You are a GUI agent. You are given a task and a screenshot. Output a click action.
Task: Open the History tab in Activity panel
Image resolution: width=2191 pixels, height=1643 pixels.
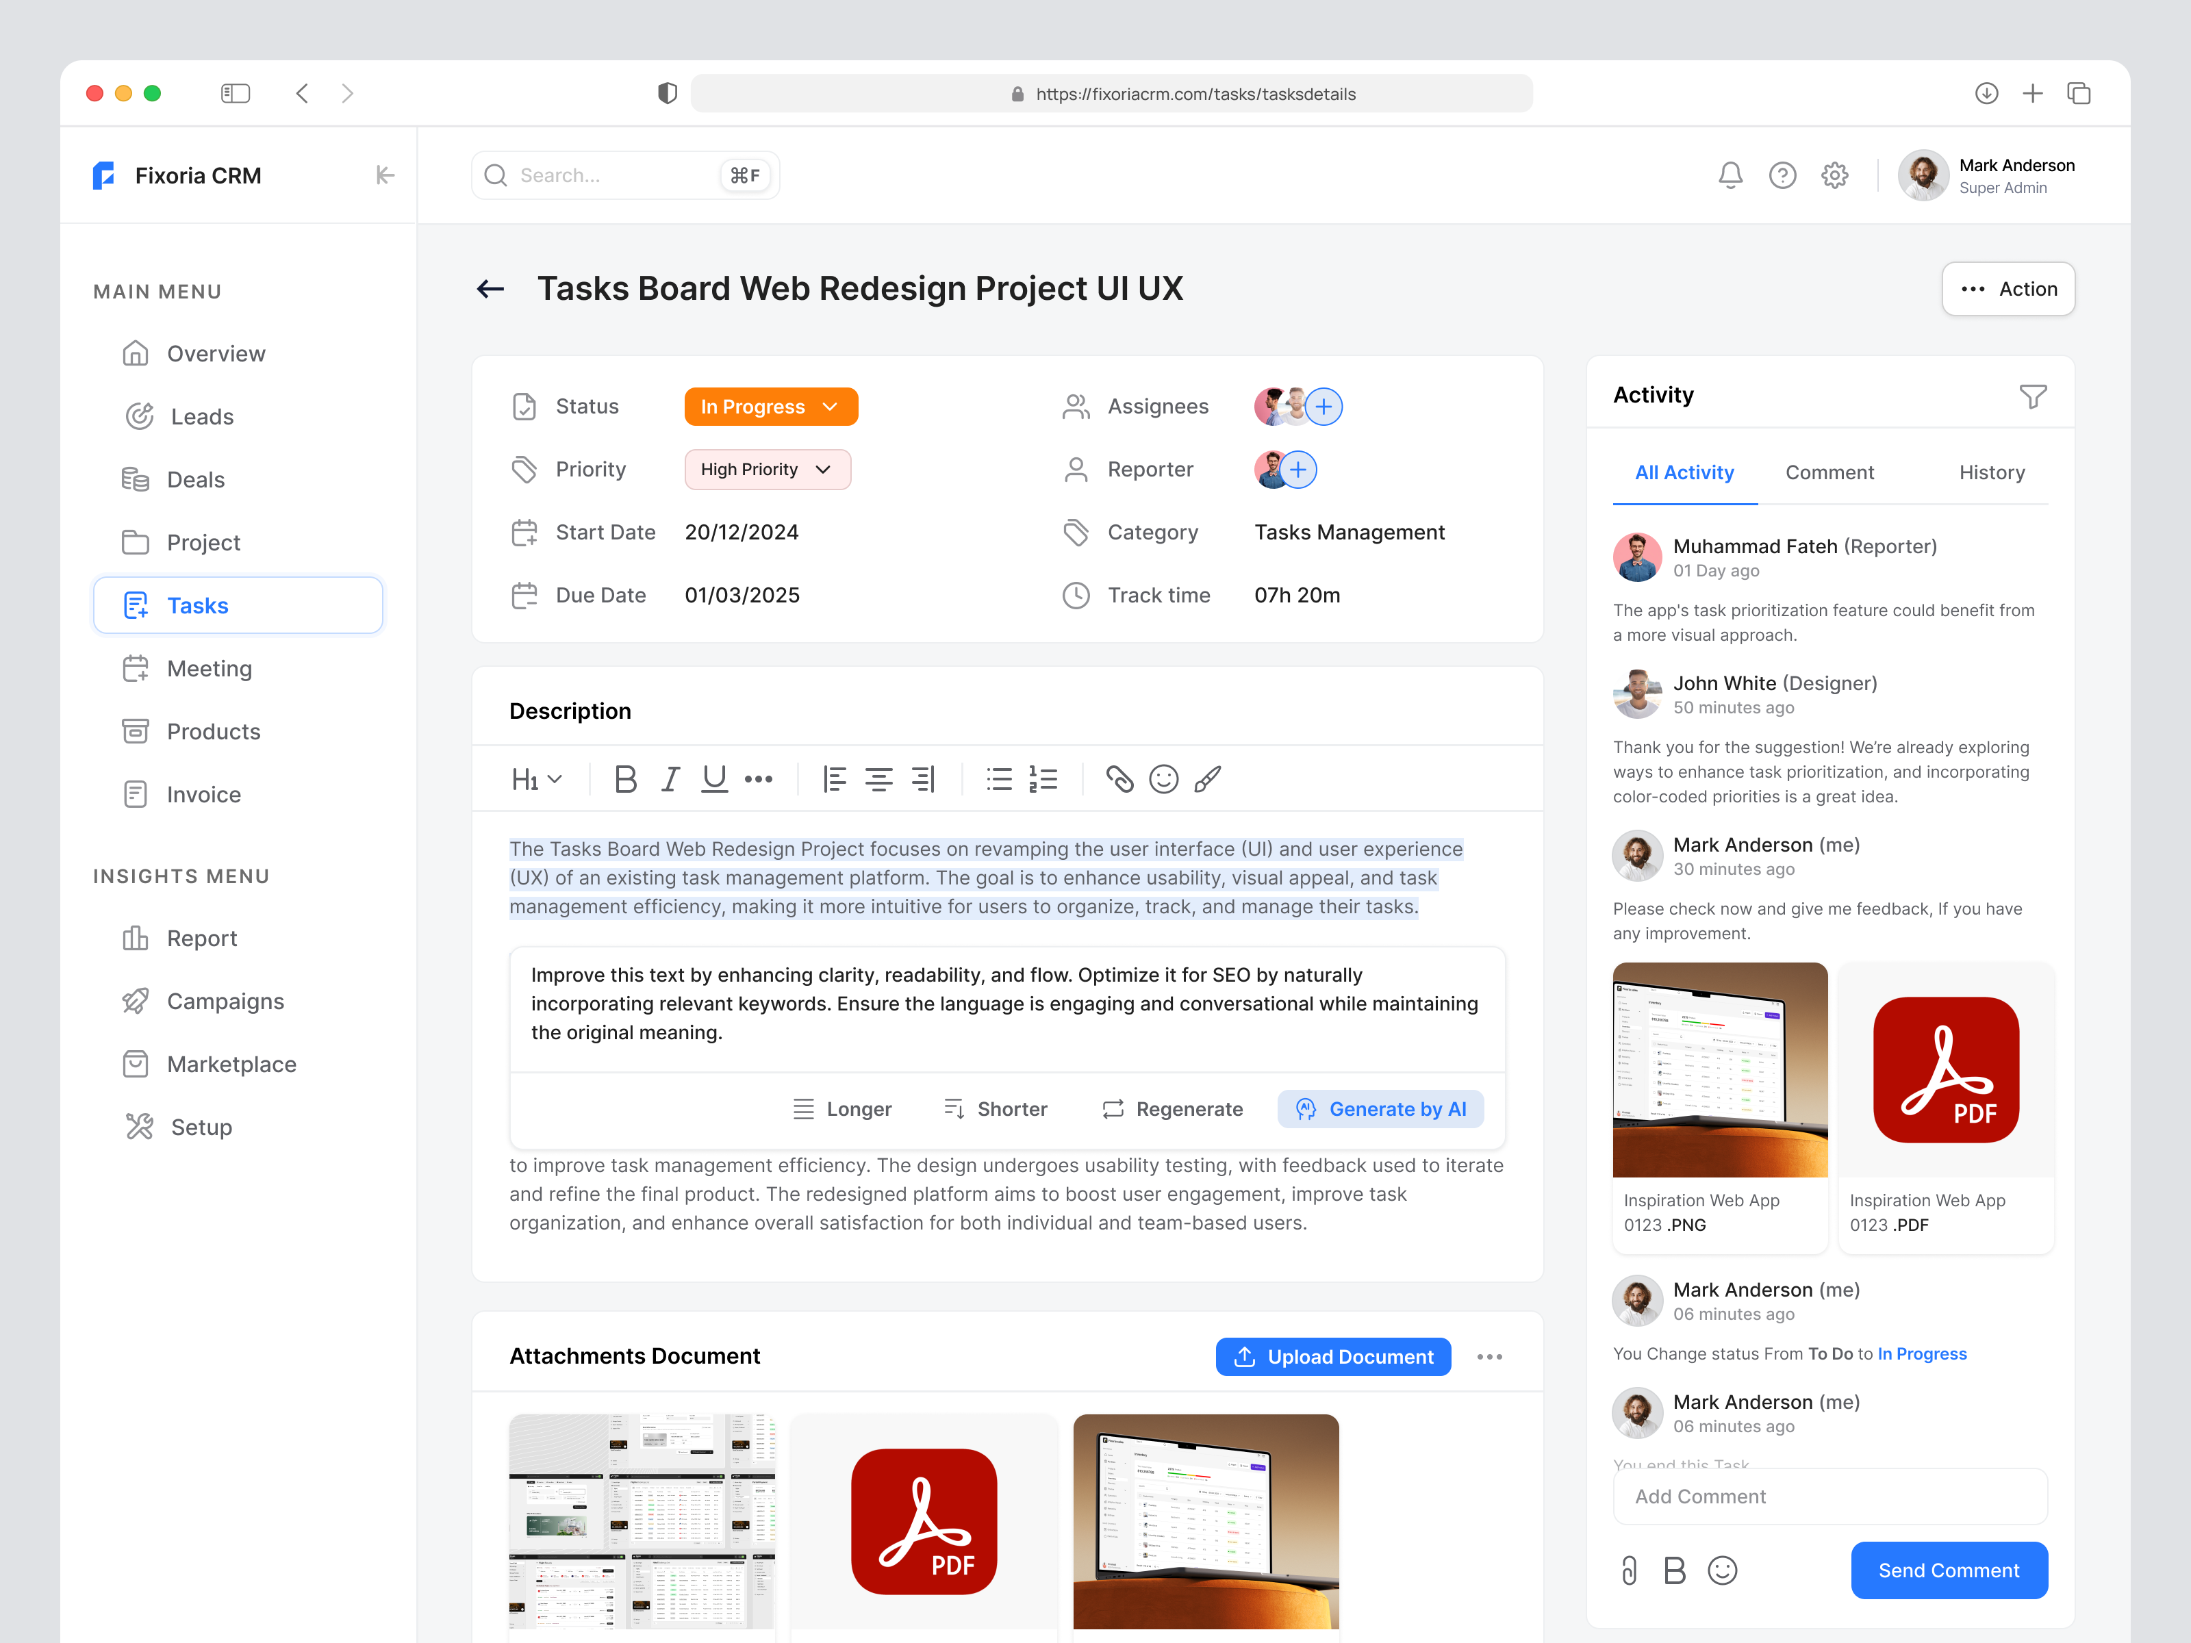pyautogui.click(x=1991, y=472)
